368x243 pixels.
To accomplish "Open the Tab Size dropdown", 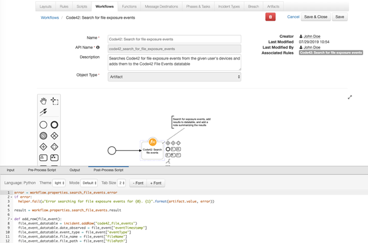I will pos(121,183).
